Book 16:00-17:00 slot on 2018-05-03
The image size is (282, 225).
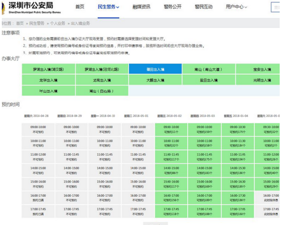(x=204, y=198)
